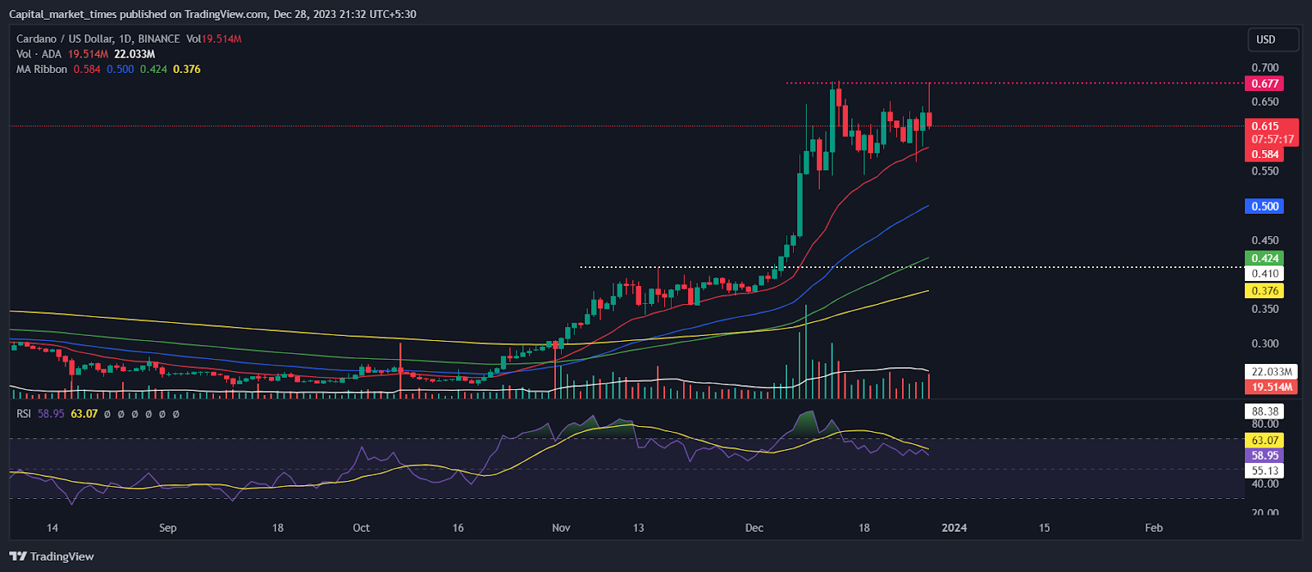
Task: Click the 0.350 price scale value
Action: point(1264,309)
